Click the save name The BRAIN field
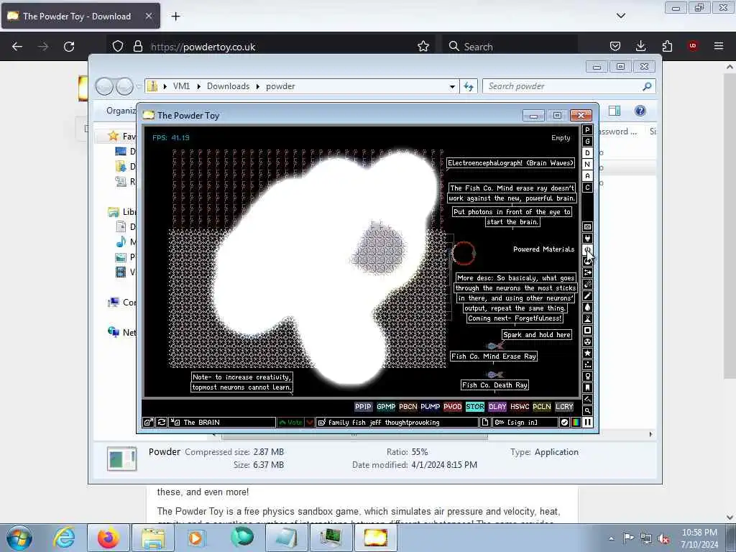The image size is (736, 552). [x=223, y=423]
